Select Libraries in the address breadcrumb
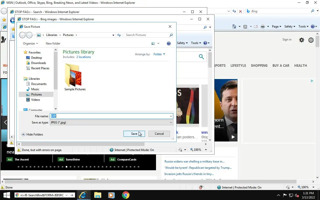320x200 pixels. [52, 35]
